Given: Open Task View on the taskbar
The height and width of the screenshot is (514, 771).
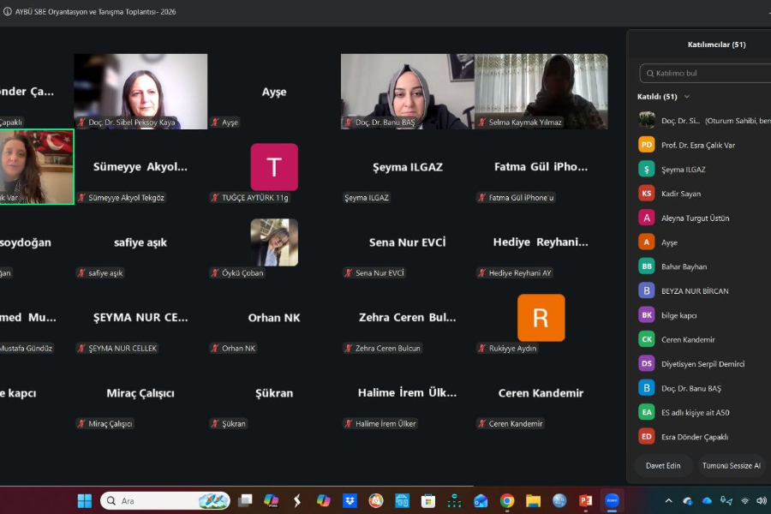Looking at the screenshot, I should click(245, 500).
